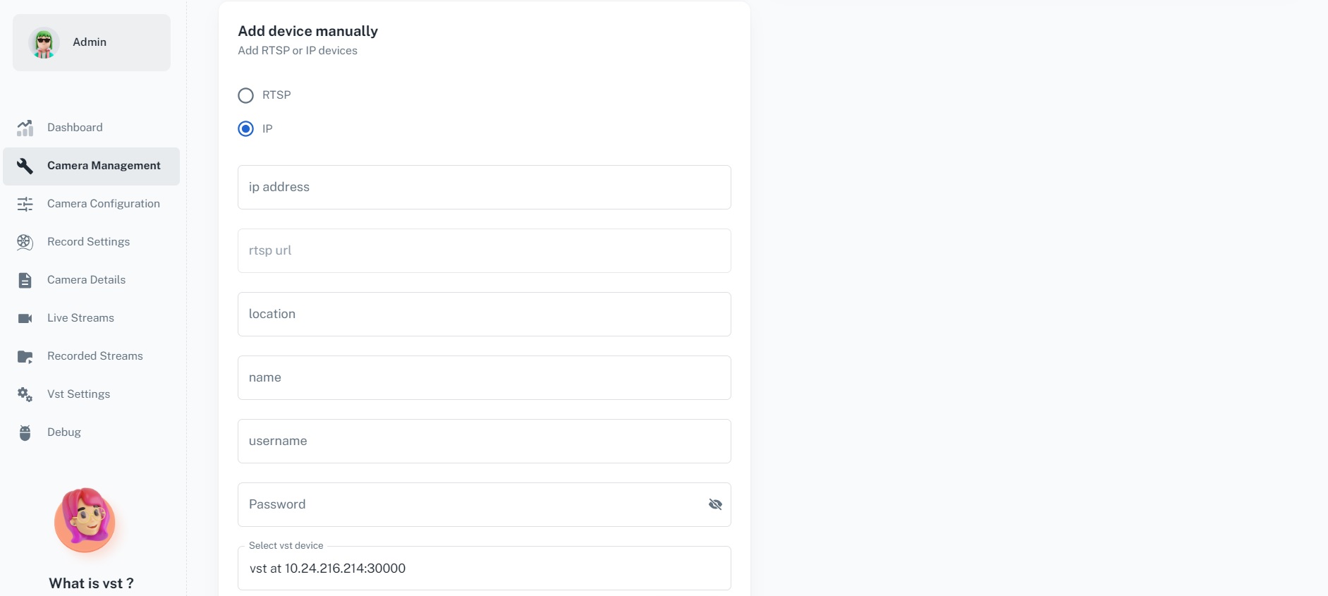Open the Admin profile card
Image resolution: width=1328 pixels, height=596 pixels.
[x=92, y=42]
